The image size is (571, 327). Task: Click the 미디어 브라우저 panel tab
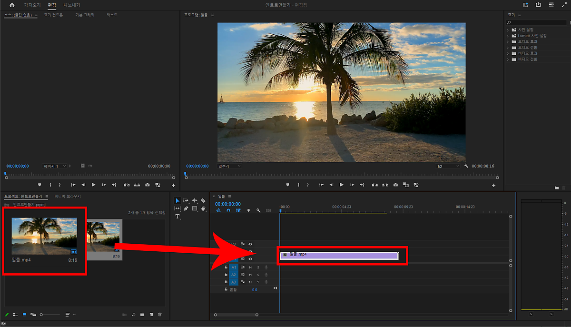68,196
